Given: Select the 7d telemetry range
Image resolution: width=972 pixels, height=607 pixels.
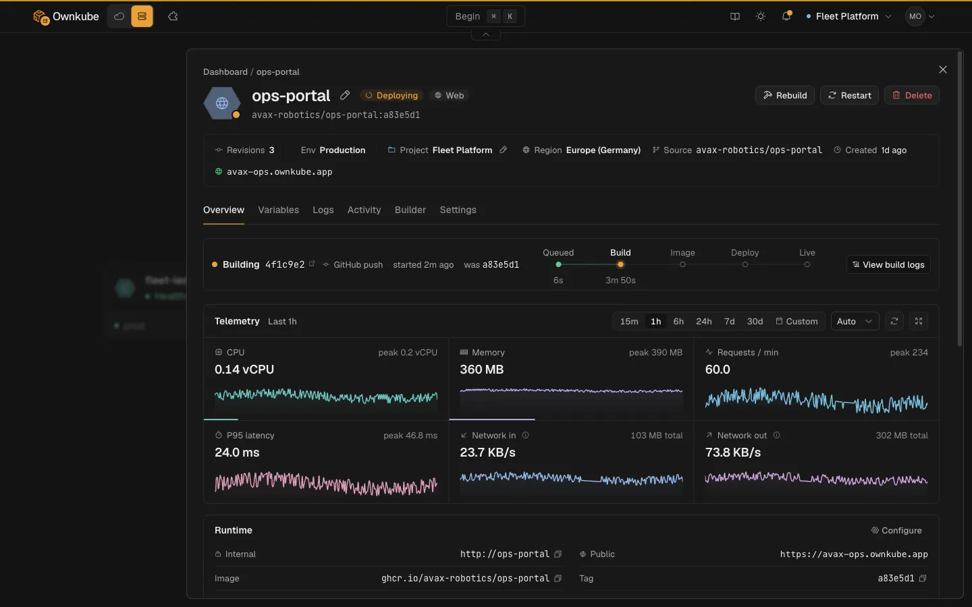Looking at the screenshot, I should pyautogui.click(x=730, y=321).
